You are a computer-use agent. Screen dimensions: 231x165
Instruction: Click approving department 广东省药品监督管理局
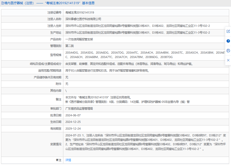tap(79, 109)
